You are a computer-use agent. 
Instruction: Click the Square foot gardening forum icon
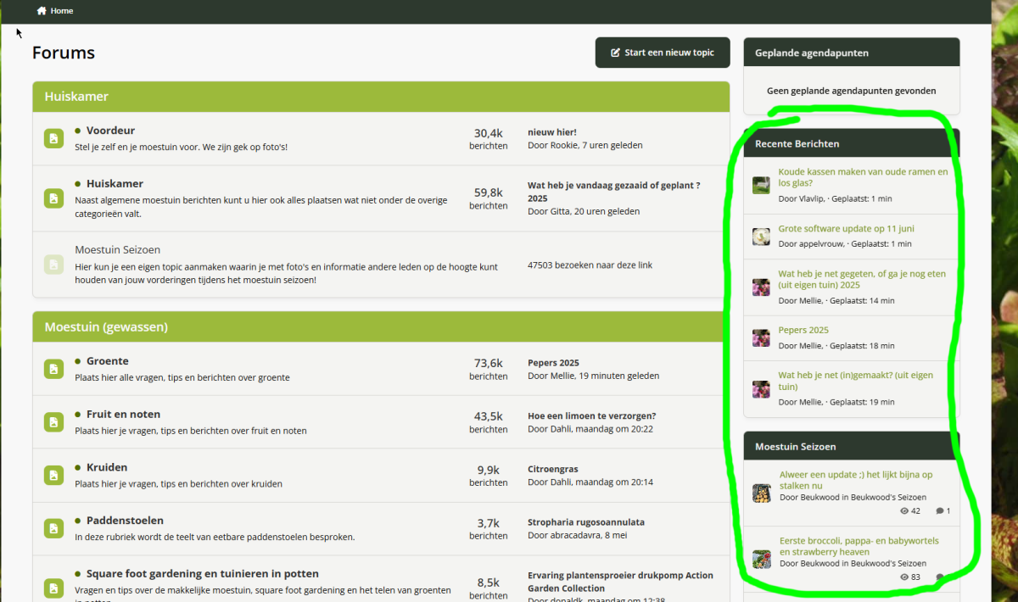point(53,588)
